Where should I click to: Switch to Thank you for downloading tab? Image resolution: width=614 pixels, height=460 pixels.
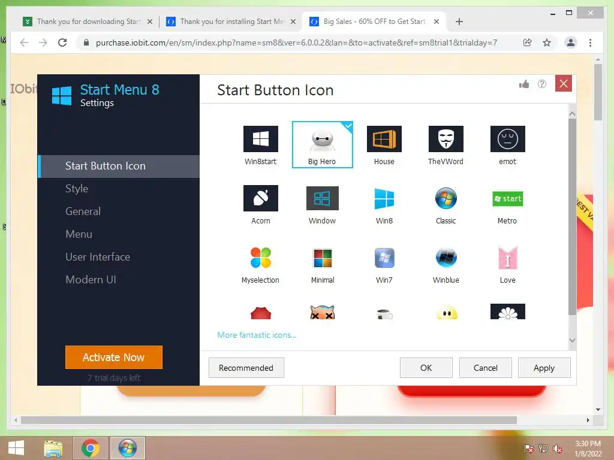point(88,22)
